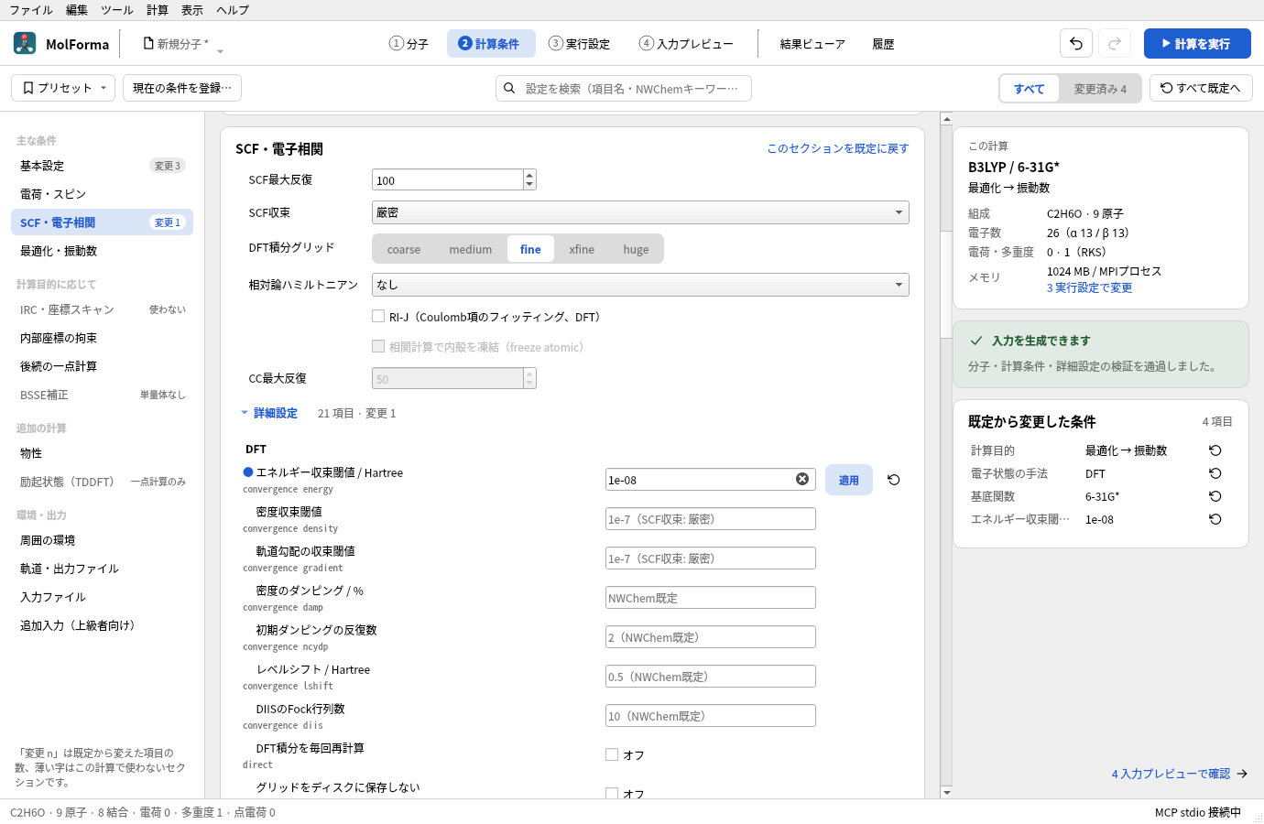Image resolution: width=1264 pixels, height=824 pixels.
Task: Open dropdown arrow beside 新規分子
Action: pos(220,49)
